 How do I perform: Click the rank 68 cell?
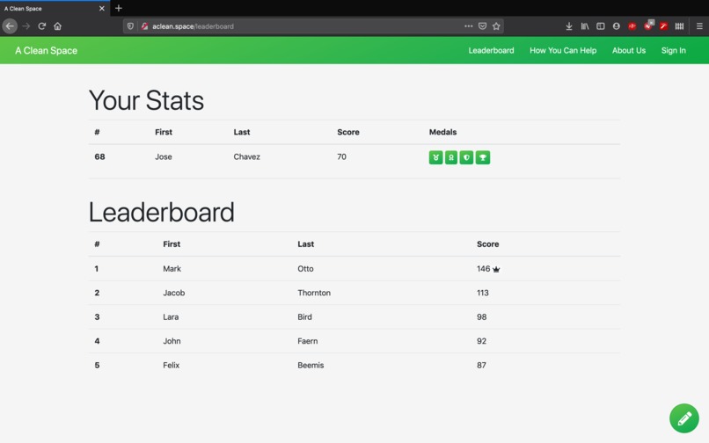99,156
